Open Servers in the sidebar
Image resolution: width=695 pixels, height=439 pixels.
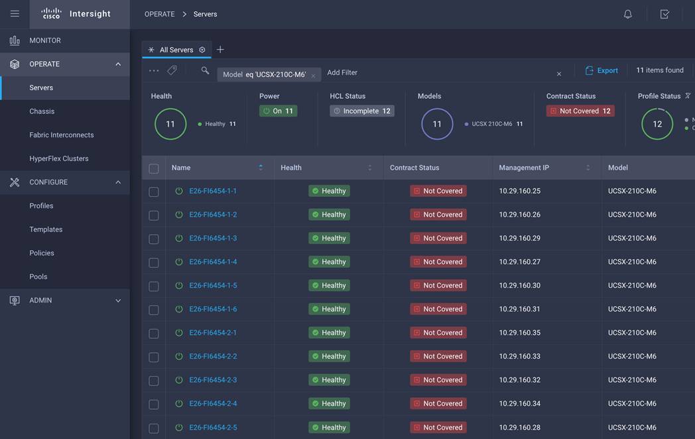[x=65, y=88]
